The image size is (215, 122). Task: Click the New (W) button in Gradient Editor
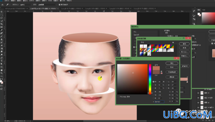pyautogui.click(x=185, y=66)
